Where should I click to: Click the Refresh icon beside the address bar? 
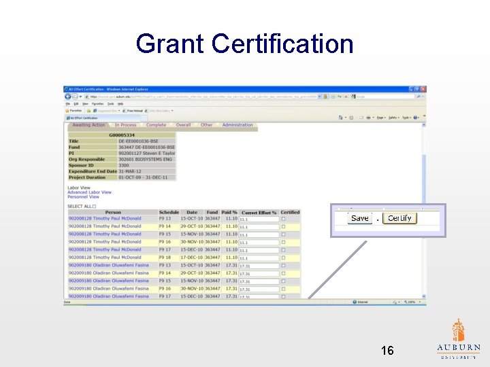coord(340,97)
